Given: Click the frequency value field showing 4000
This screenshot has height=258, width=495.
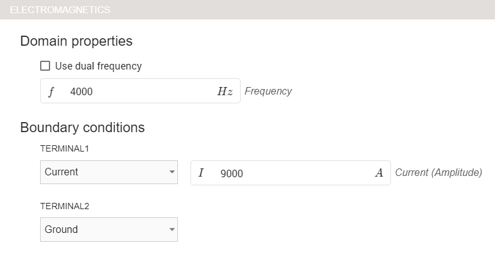Looking at the screenshot, I should point(138,91).
